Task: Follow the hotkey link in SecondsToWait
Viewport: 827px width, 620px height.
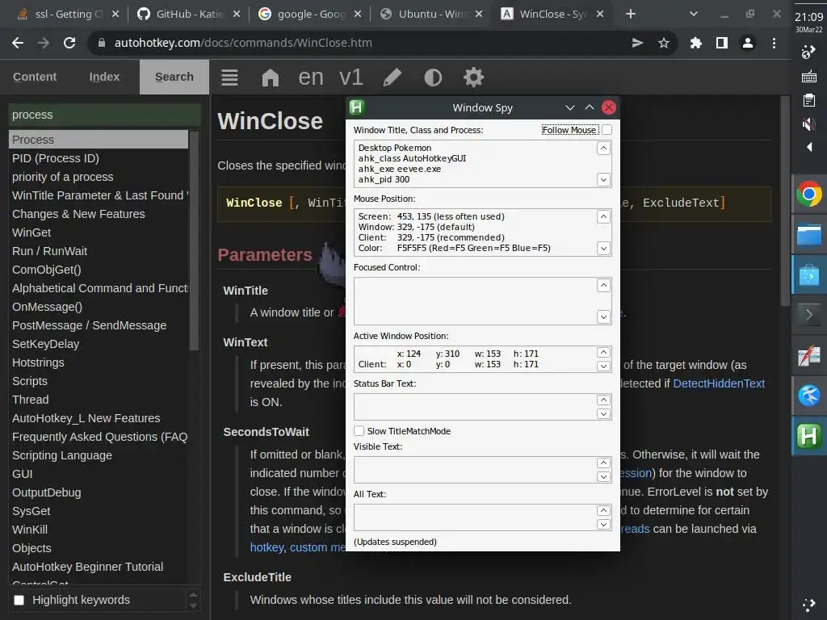Action: [x=267, y=547]
